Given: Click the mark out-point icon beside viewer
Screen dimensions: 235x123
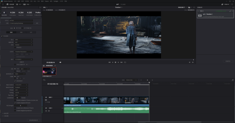Looking at the screenshot, I should click(x=193, y=63).
